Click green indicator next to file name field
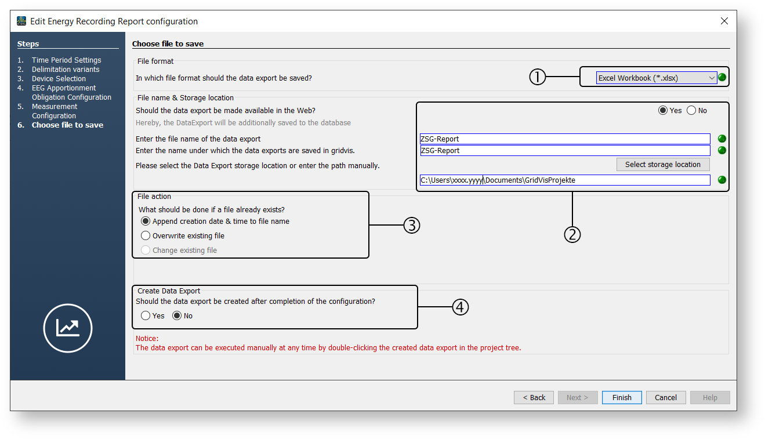 click(x=722, y=139)
